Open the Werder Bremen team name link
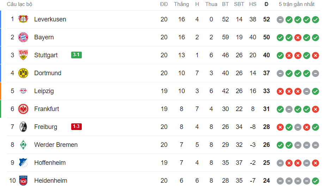The width and height of the screenshot is (331, 188). [x=56, y=145]
